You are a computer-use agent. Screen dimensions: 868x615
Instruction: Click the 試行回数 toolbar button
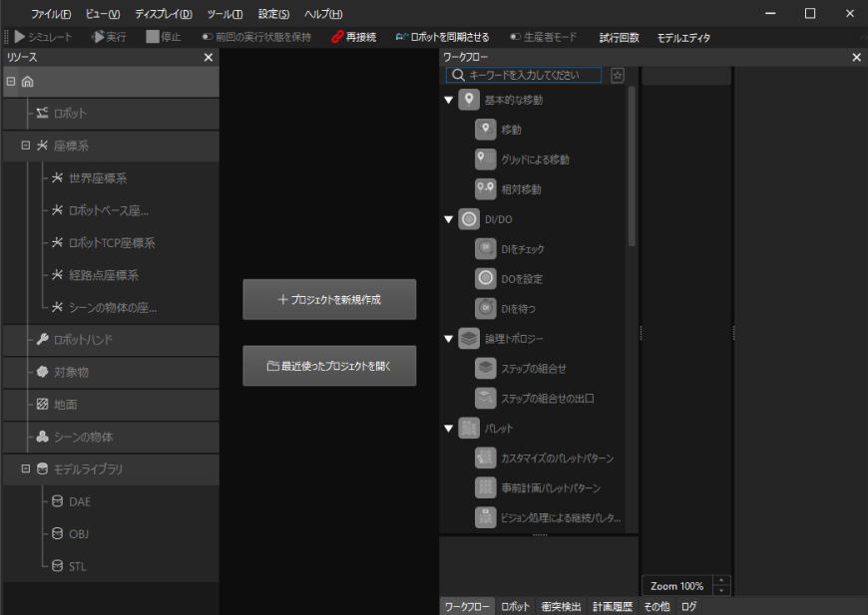point(620,38)
